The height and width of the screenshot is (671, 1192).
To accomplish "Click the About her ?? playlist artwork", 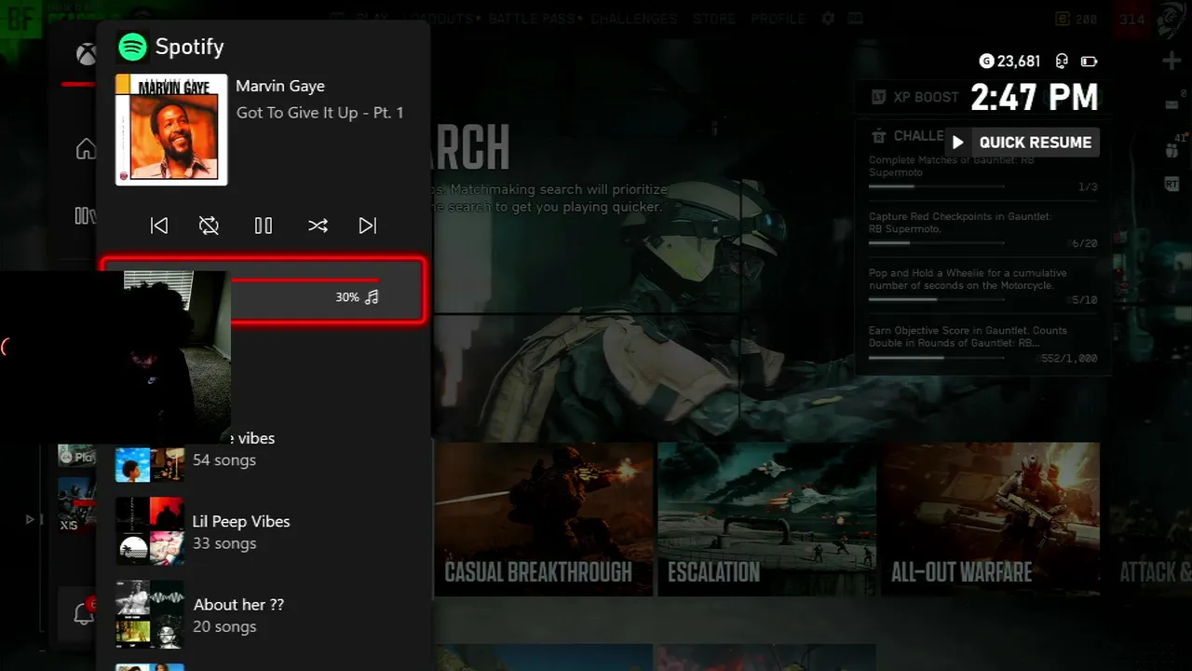I will pyautogui.click(x=150, y=614).
